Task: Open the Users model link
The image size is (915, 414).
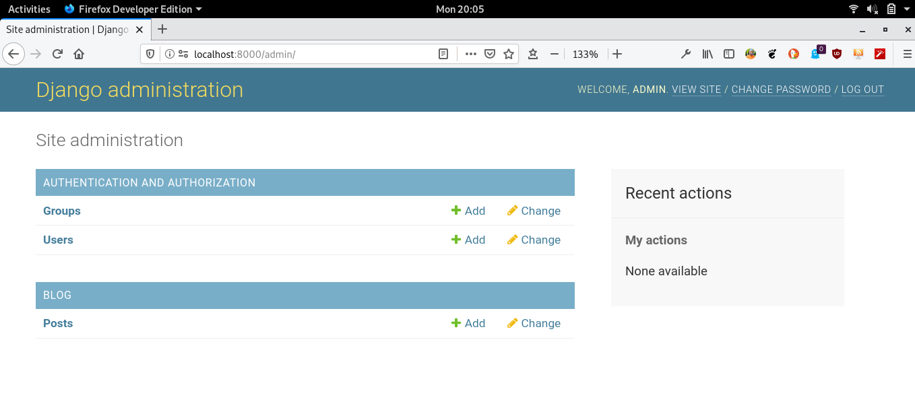Action: [58, 240]
